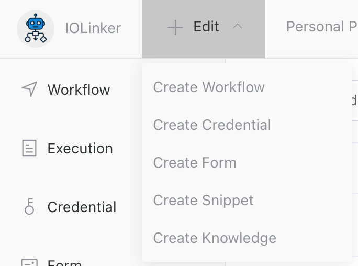Collapse the Edit dropdown chevron
The height and width of the screenshot is (266, 358).
pos(237,27)
